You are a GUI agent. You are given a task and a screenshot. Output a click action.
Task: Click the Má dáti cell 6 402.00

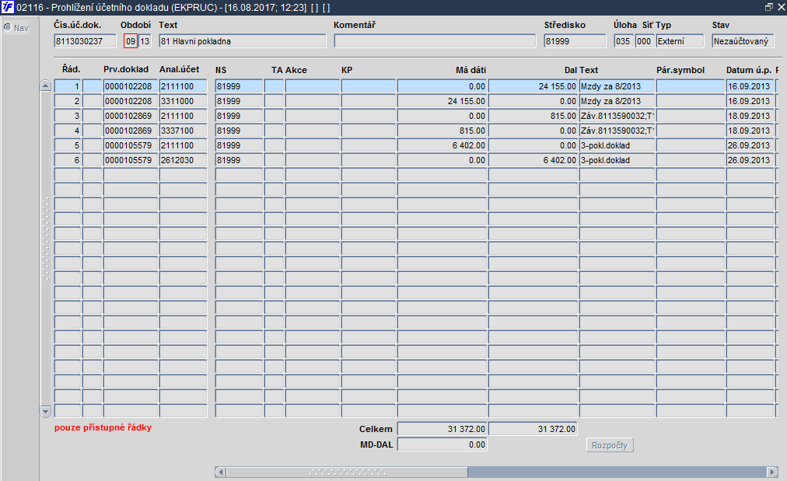[442, 145]
